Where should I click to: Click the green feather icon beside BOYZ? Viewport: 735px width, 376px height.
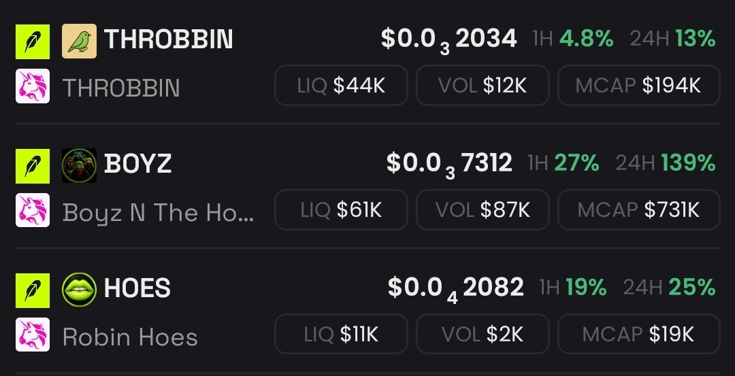(33, 166)
